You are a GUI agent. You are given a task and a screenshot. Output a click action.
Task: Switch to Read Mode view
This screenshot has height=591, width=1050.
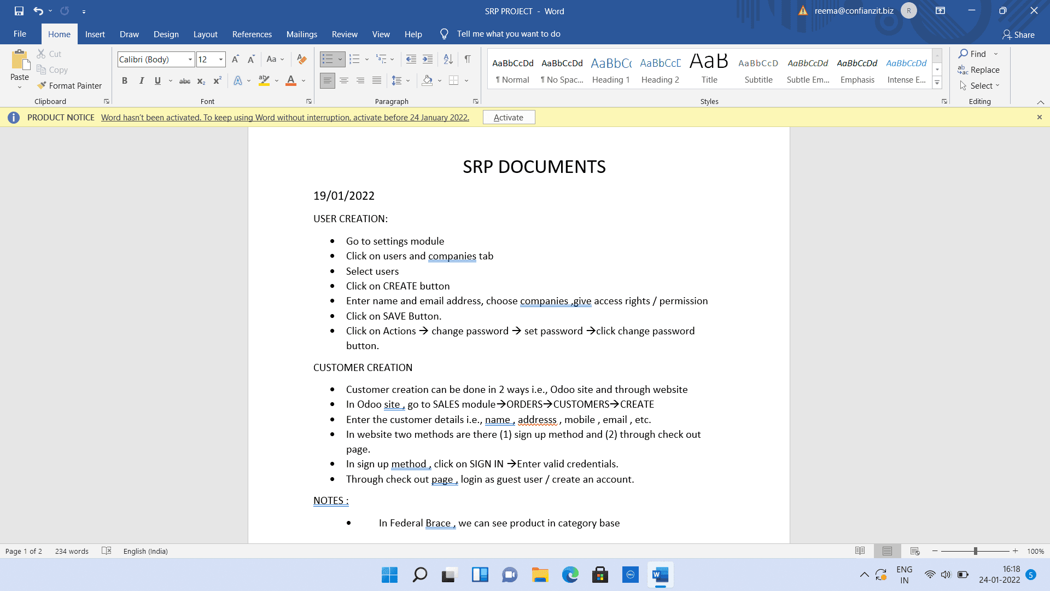(x=860, y=551)
